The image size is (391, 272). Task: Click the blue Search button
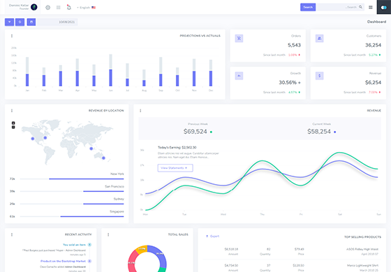(x=308, y=7)
